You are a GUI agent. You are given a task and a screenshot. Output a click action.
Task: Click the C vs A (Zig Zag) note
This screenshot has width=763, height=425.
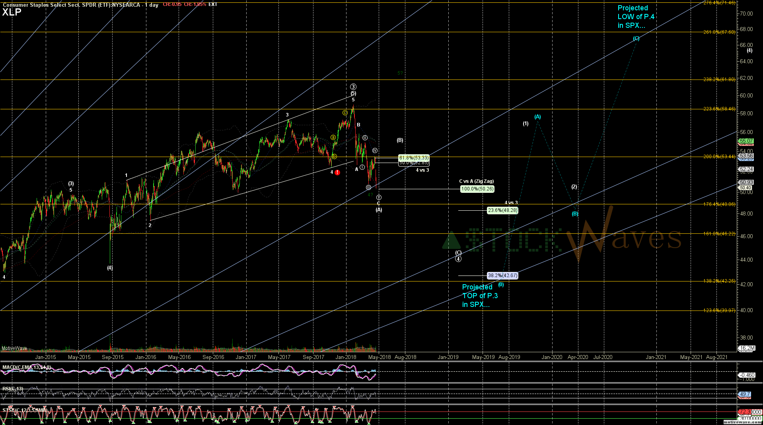pyautogui.click(x=476, y=181)
